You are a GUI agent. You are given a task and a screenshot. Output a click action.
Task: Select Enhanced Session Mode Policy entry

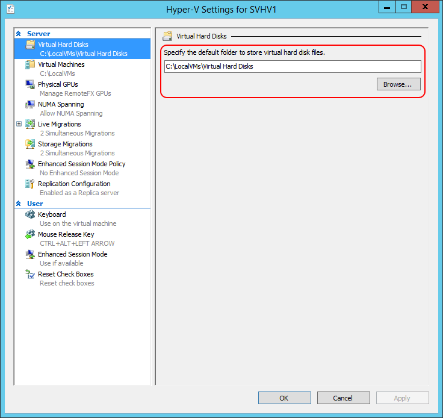(x=82, y=164)
